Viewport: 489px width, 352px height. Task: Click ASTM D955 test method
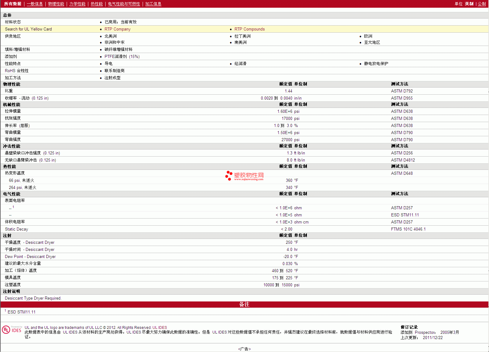tap(402, 98)
